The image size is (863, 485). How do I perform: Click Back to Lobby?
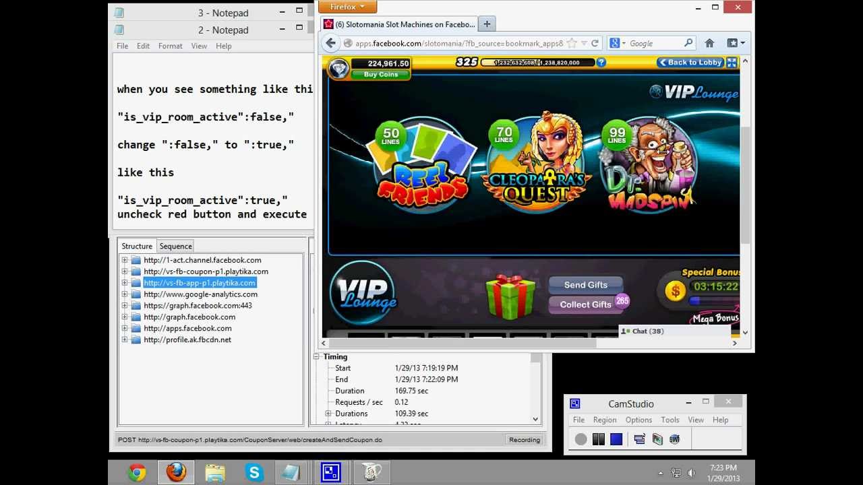(x=690, y=63)
